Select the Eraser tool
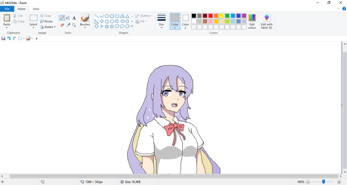The image size is (347, 185). click(x=62, y=25)
